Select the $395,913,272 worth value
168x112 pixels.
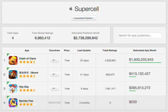click(140, 88)
